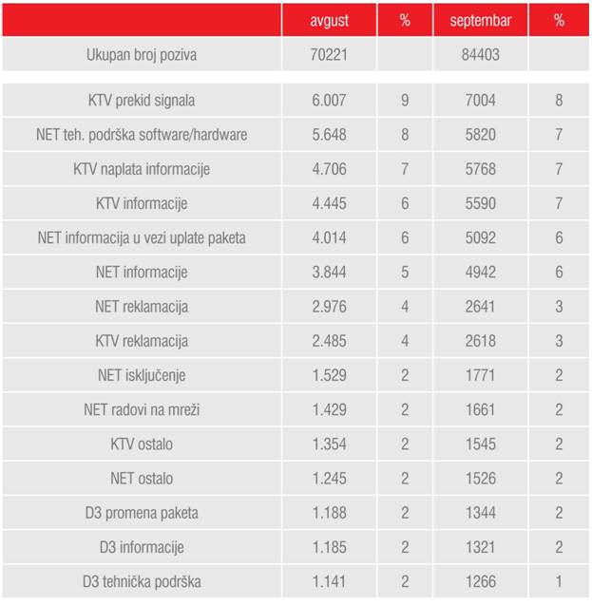
Task: Click the KTV informacije label
Action: [x=142, y=203]
